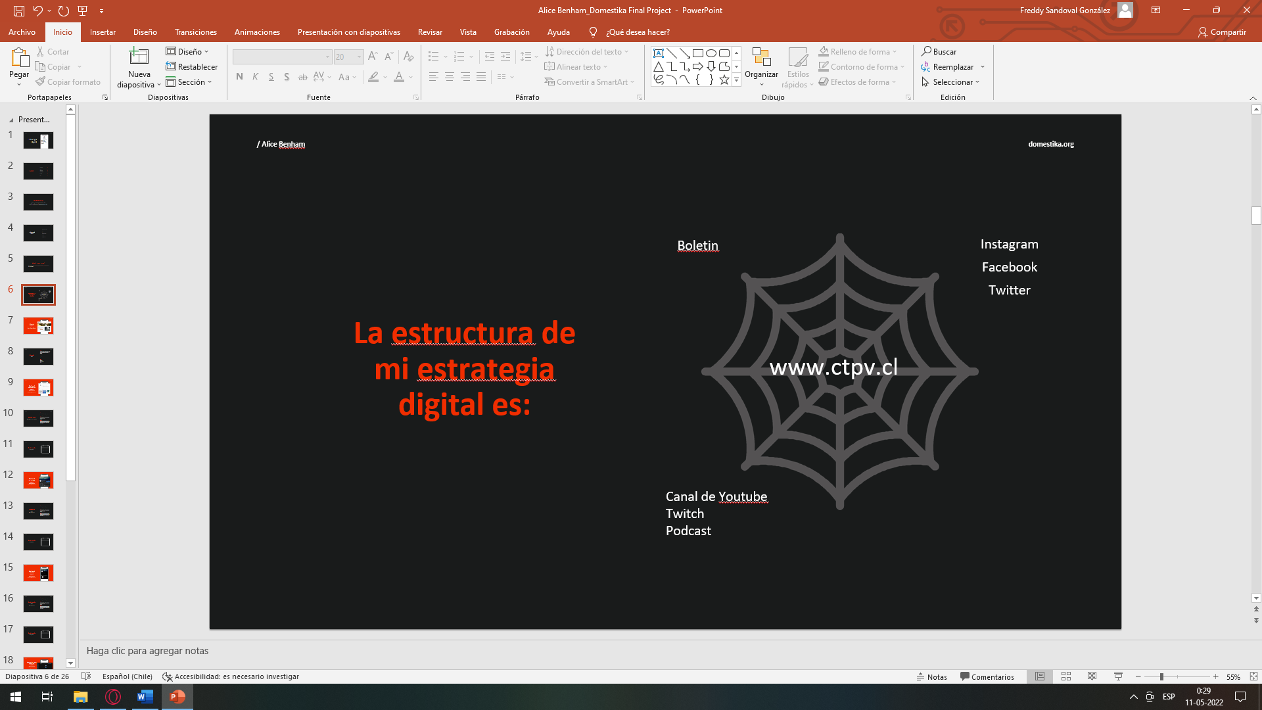
Task: Start slideshow from status bar icon
Action: [x=1118, y=676]
